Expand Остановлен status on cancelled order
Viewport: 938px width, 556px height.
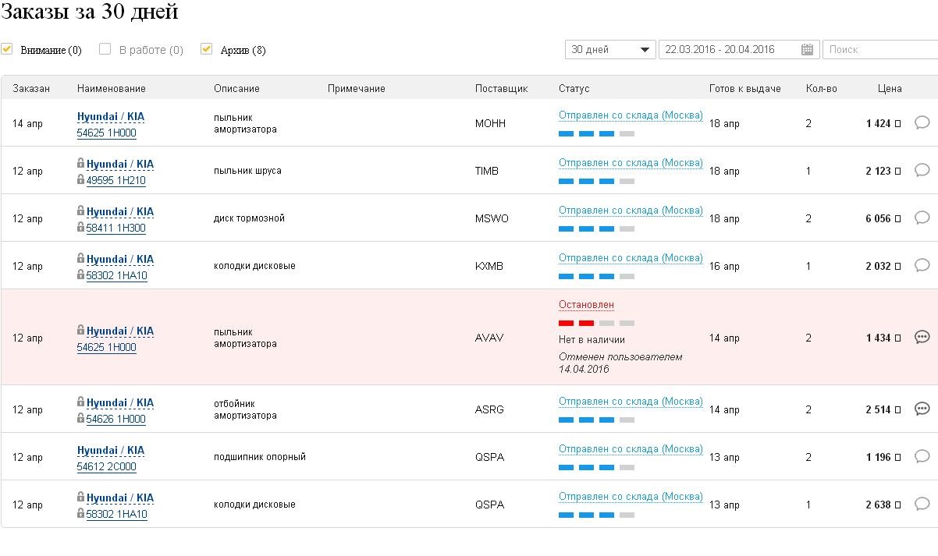coord(586,305)
